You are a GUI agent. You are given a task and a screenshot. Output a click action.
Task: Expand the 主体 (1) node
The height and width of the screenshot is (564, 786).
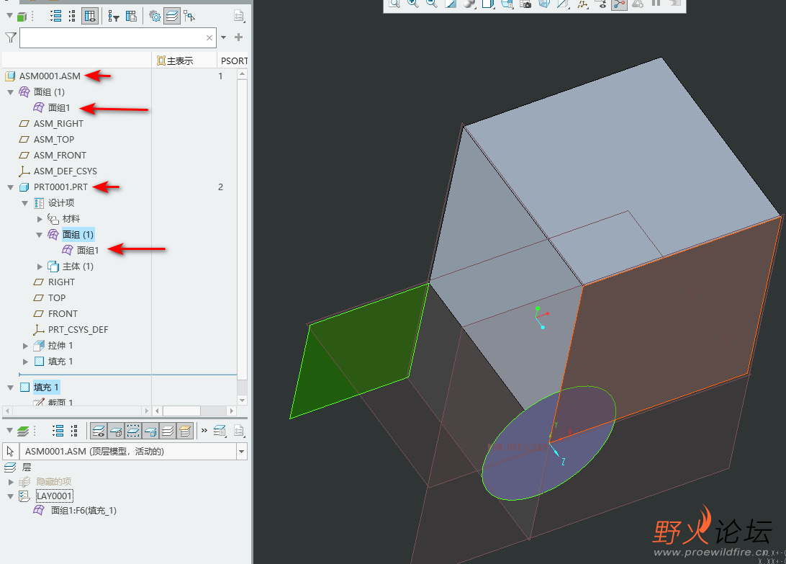click(x=40, y=267)
